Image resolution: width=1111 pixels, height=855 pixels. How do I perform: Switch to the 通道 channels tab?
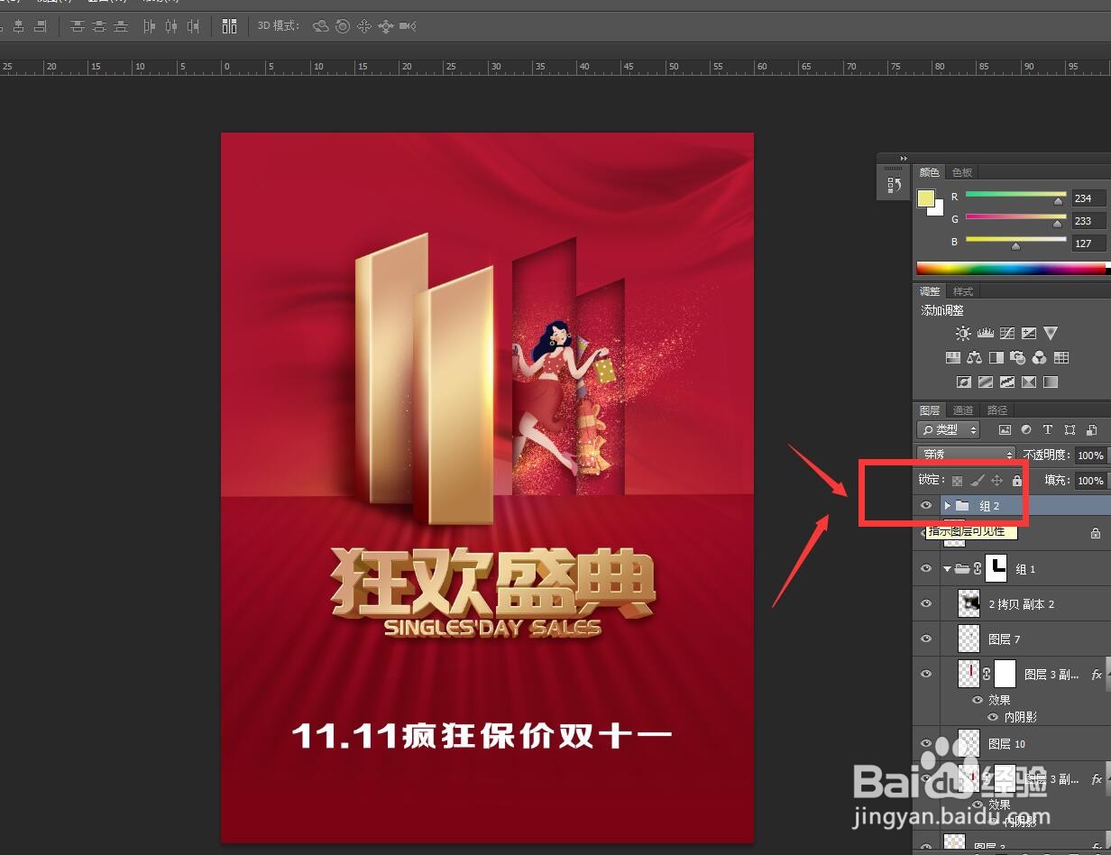963,410
